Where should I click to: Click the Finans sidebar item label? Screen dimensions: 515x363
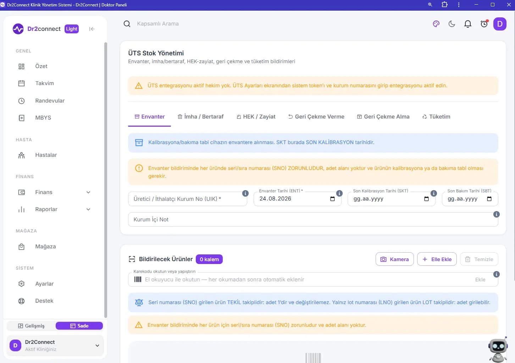pyautogui.click(x=44, y=192)
